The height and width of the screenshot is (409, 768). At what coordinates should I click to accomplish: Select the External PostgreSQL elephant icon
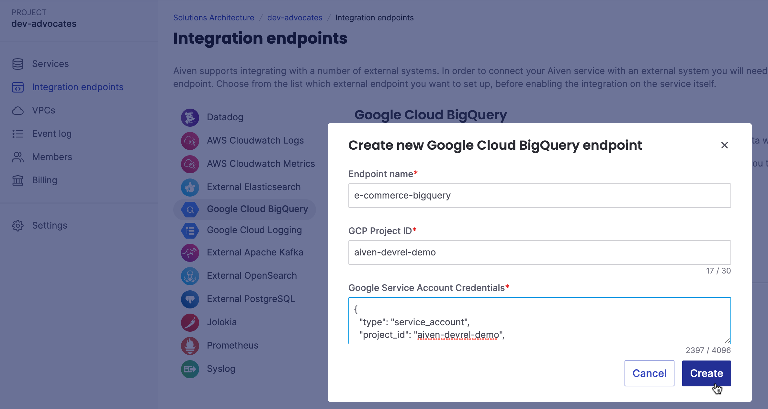click(x=190, y=299)
